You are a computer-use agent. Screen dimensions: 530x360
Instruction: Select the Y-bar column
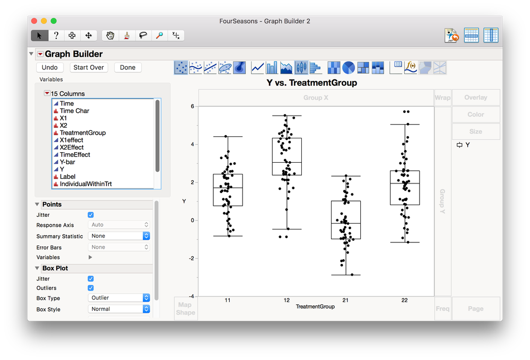tap(103, 162)
